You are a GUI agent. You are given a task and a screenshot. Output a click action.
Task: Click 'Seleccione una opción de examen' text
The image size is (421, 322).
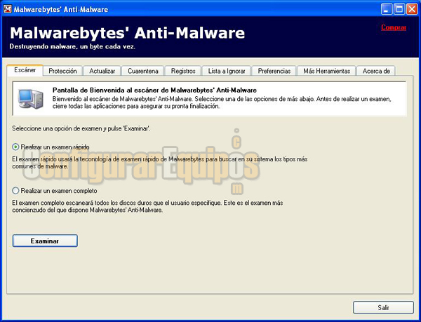(81, 128)
